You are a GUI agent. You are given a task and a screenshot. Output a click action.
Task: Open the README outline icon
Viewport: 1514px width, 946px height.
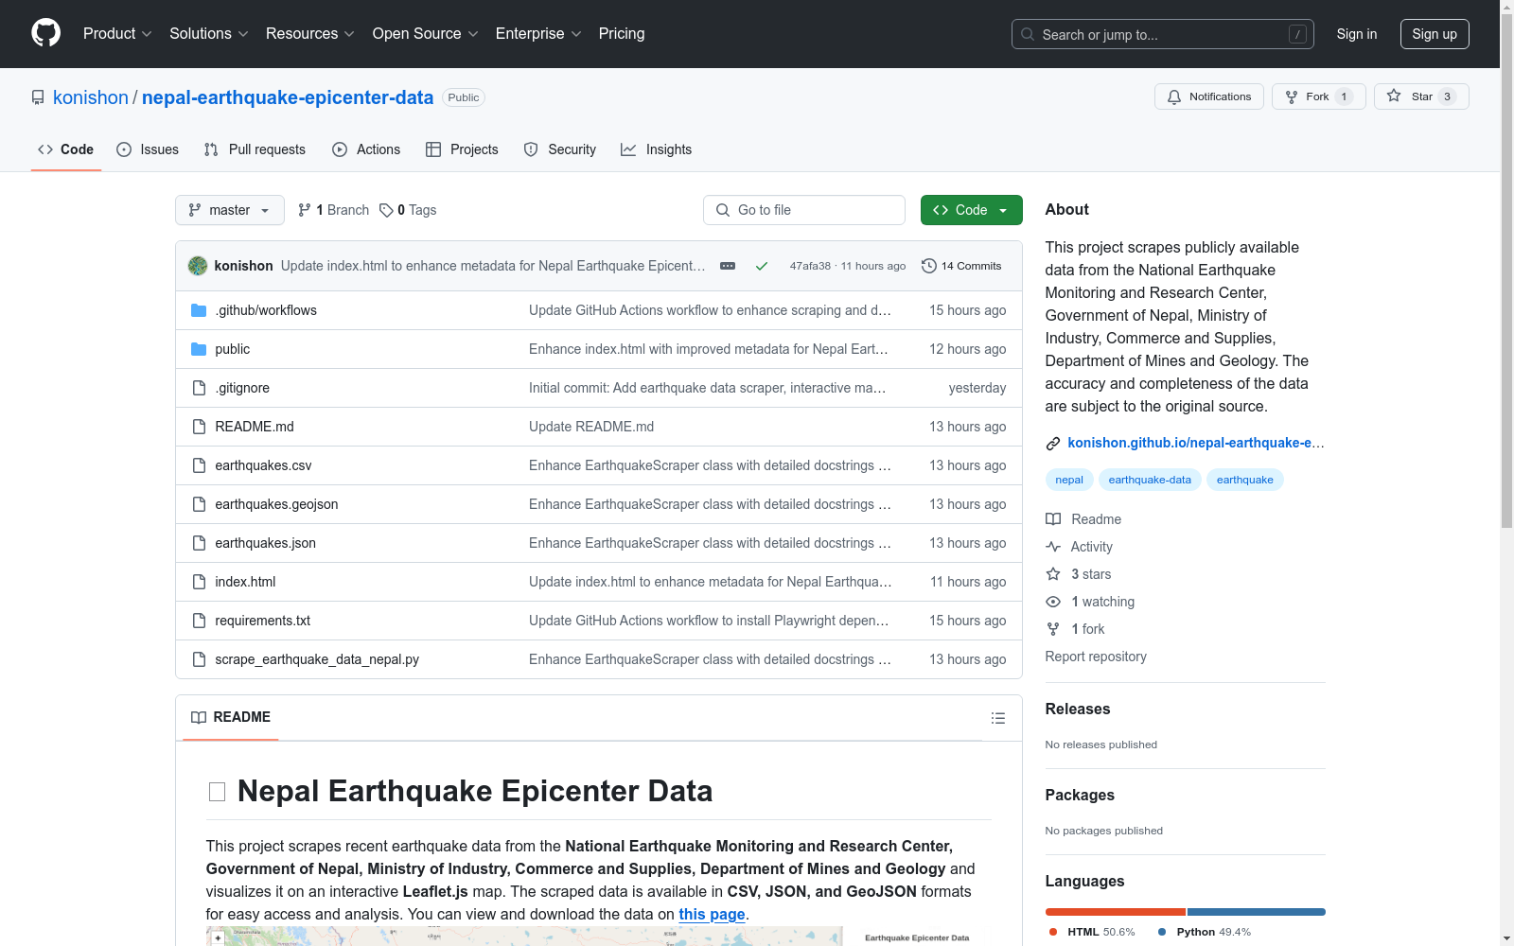click(x=998, y=718)
